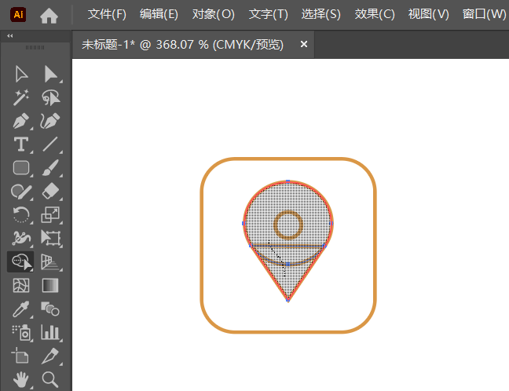Select the Rounded Rectangle tool
Image resolution: width=509 pixels, height=391 pixels.
pos(21,168)
